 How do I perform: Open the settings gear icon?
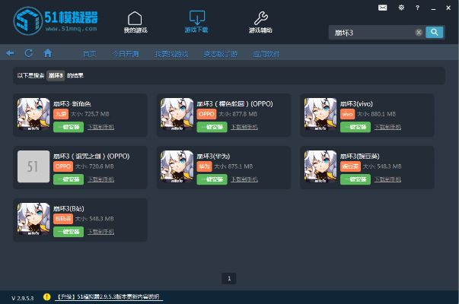(x=401, y=8)
